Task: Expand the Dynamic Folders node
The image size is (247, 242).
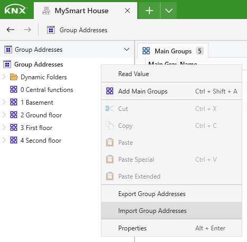Action: (4, 77)
